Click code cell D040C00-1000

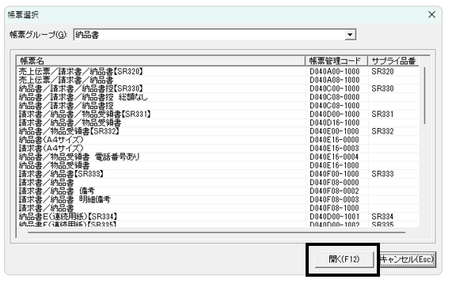click(335, 89)
